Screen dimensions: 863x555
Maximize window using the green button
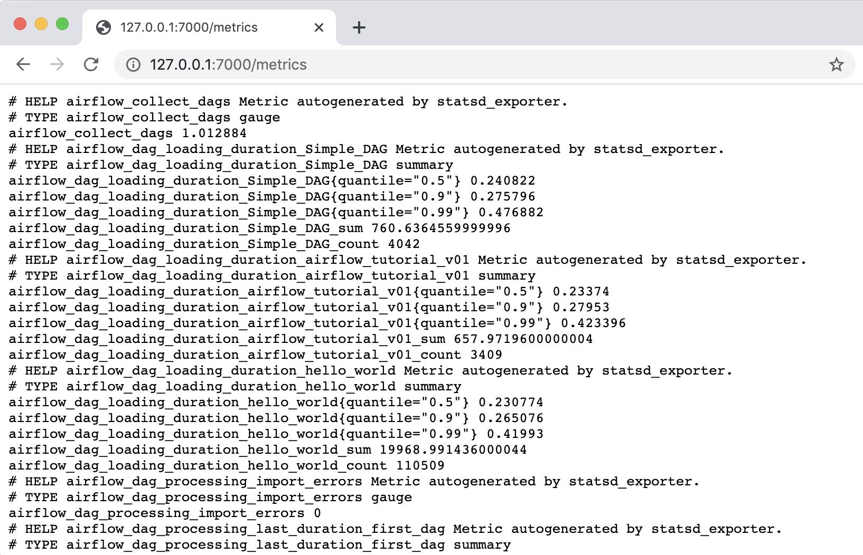62,24
